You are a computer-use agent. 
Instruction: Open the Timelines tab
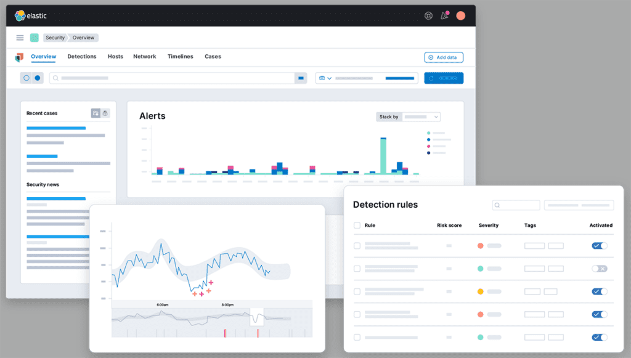[x=180, y=56]
